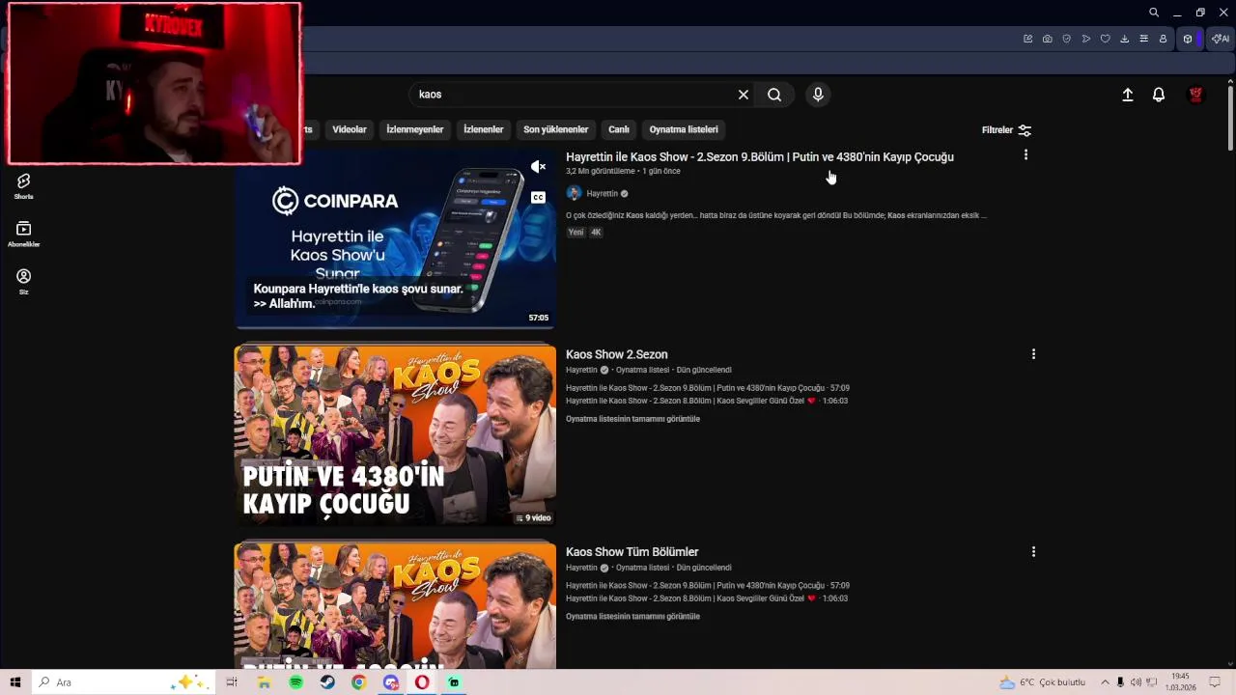Open the browser AI assistant button
The width and height of the screenshot is (1236, 695).
(x=1221, y=39)
